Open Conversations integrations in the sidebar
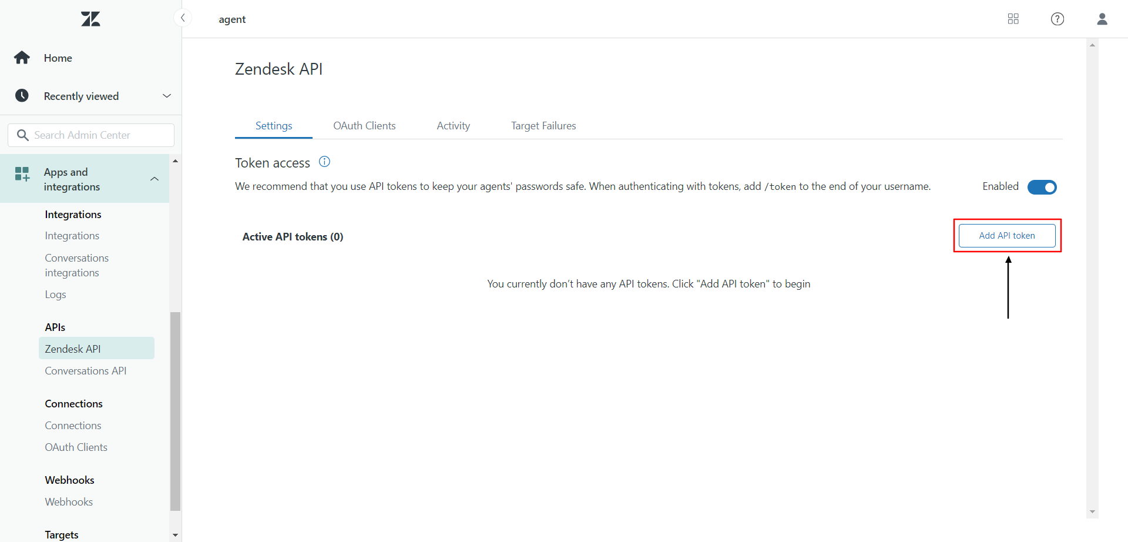1128x542 pixels. click(76, 265)
